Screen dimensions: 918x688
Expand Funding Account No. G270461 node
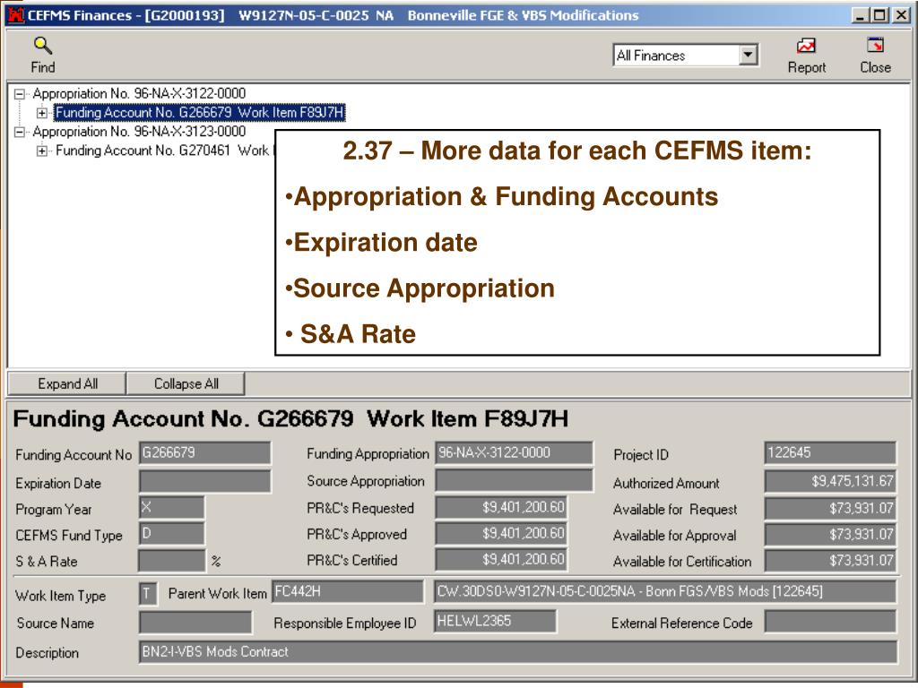pyautogui.click(x=41, y=150)
